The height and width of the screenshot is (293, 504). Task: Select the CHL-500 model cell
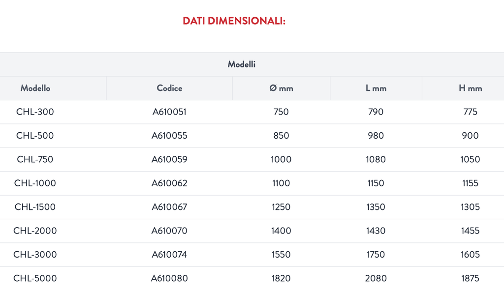35,135
